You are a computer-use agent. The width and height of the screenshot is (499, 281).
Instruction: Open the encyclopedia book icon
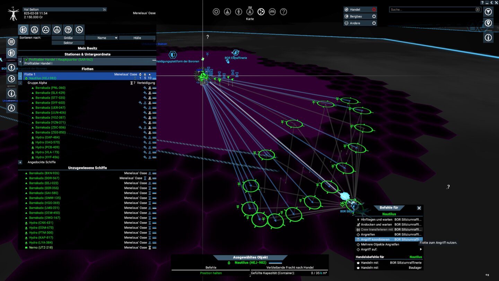[272, 12]
